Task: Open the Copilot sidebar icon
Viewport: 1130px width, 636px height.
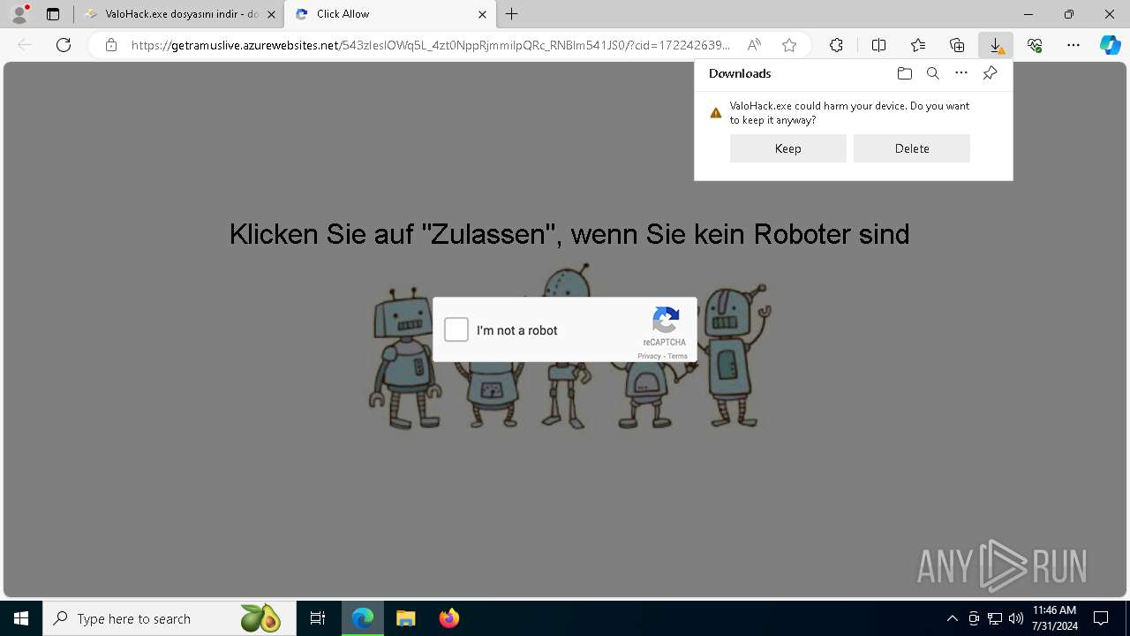Action: [1111, 45]
